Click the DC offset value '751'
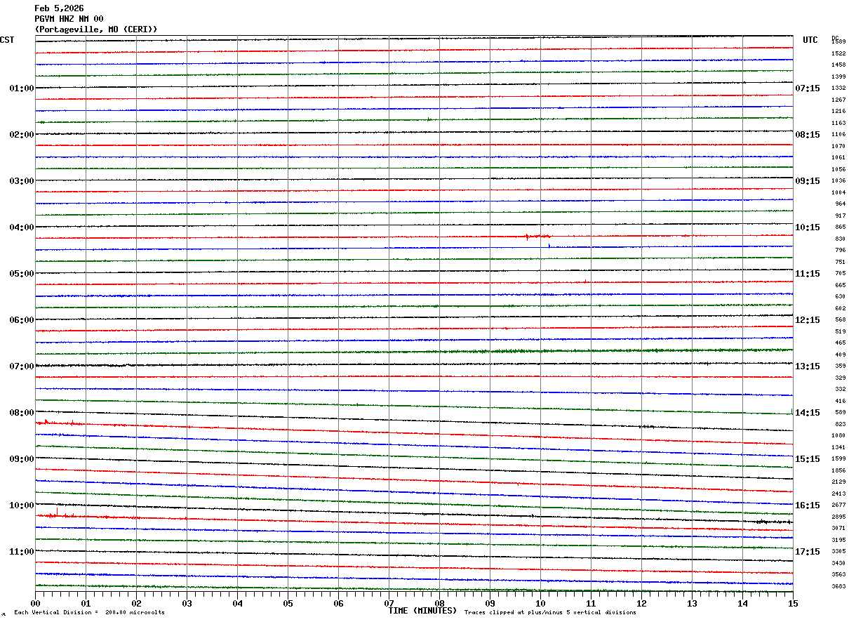Screen dimensions: 849x622 coord(840,262)
